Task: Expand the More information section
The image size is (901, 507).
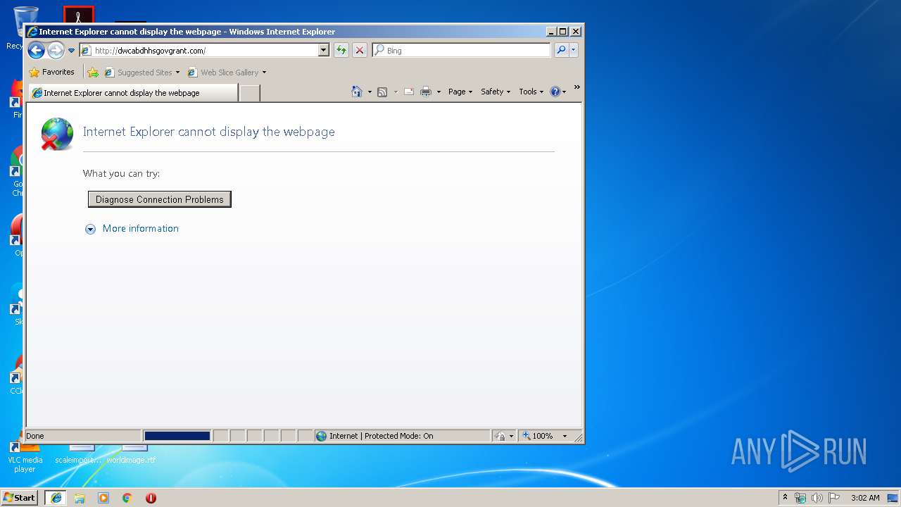Action: [90, 229]
